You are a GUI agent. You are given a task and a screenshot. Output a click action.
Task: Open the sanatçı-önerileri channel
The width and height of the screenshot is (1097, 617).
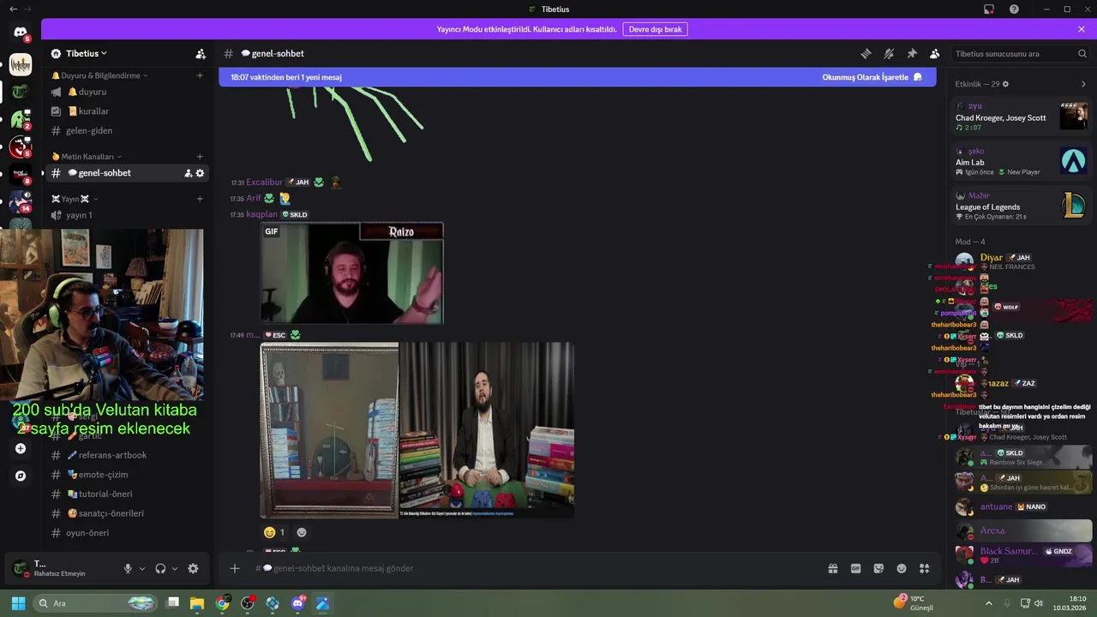129,513
